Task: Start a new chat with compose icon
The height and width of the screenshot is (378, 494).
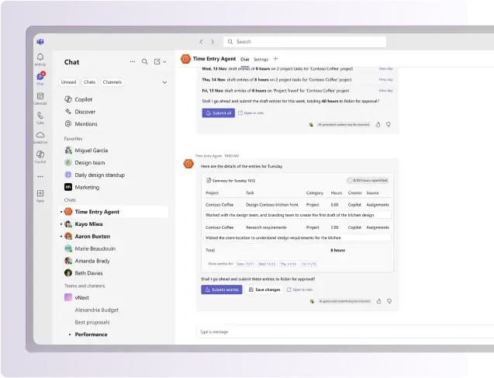Action: point(157,62)
